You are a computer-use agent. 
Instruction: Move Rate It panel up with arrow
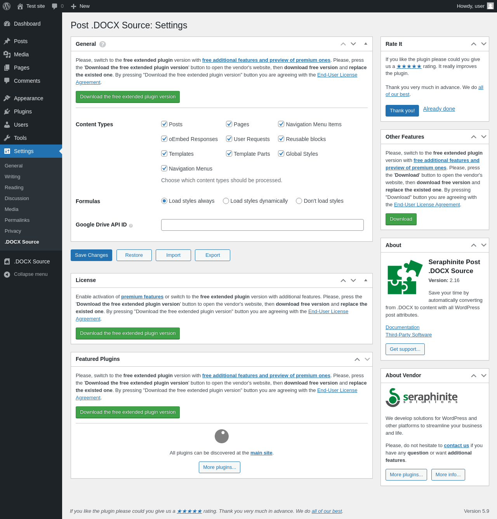coord(474,44)
